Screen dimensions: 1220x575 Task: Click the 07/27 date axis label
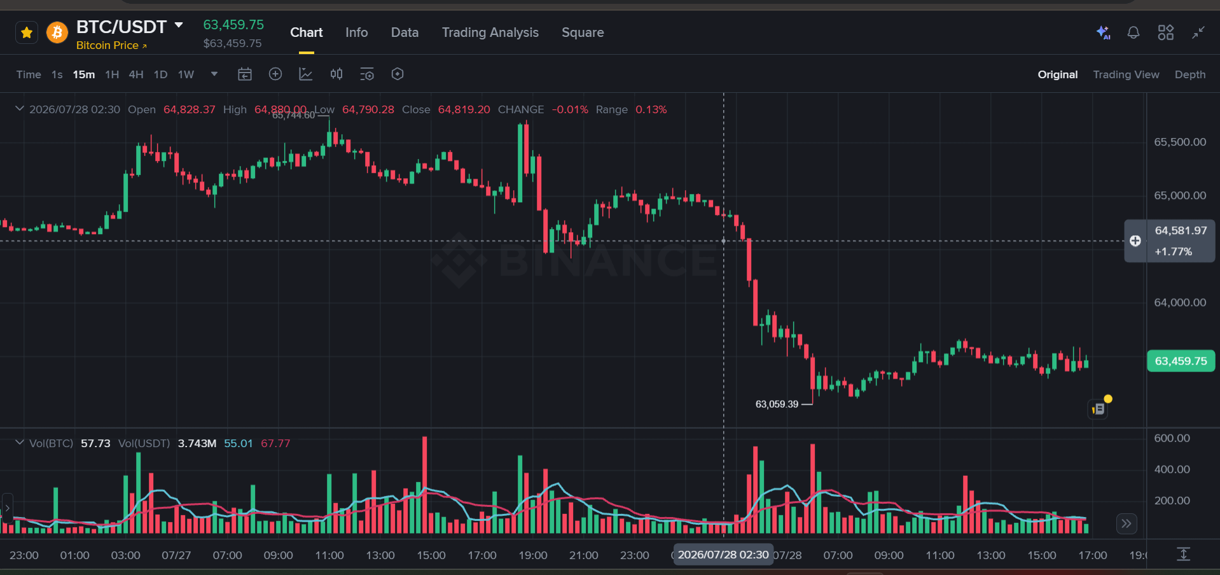click(176, 555)
